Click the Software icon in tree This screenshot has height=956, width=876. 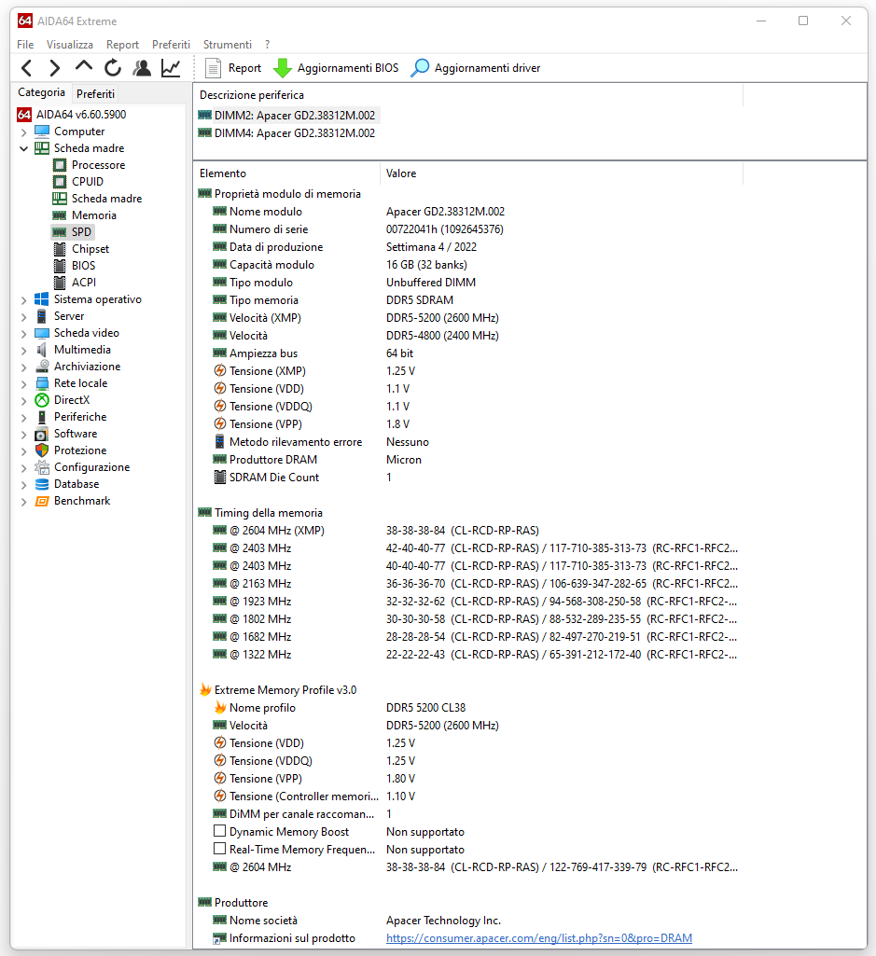41,434
